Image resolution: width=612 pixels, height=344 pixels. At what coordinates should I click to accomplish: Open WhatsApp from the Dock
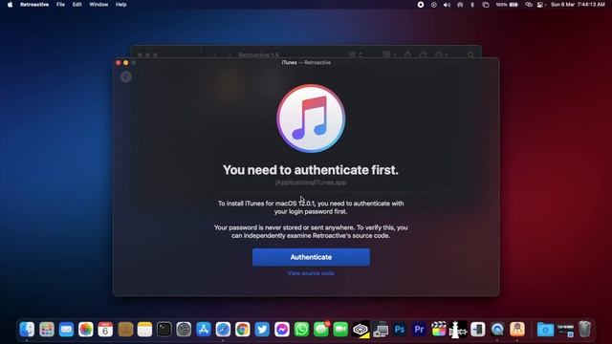coord(301,330)
